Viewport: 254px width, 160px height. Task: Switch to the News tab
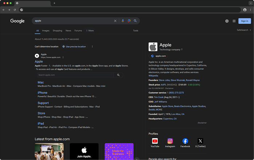click(x=68, y=31)
